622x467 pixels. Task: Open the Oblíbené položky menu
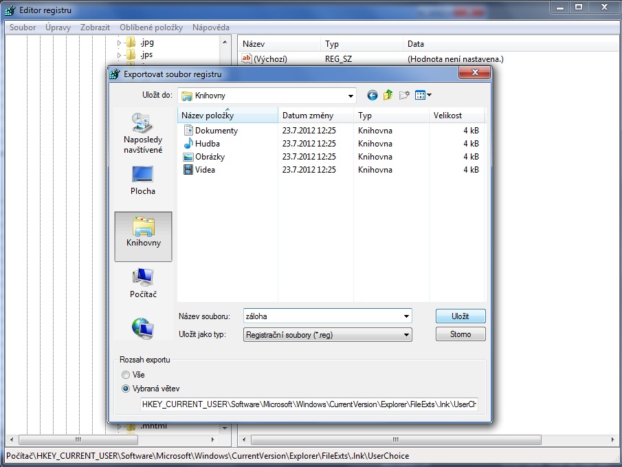pyautogui.click(x=151, y=28)
